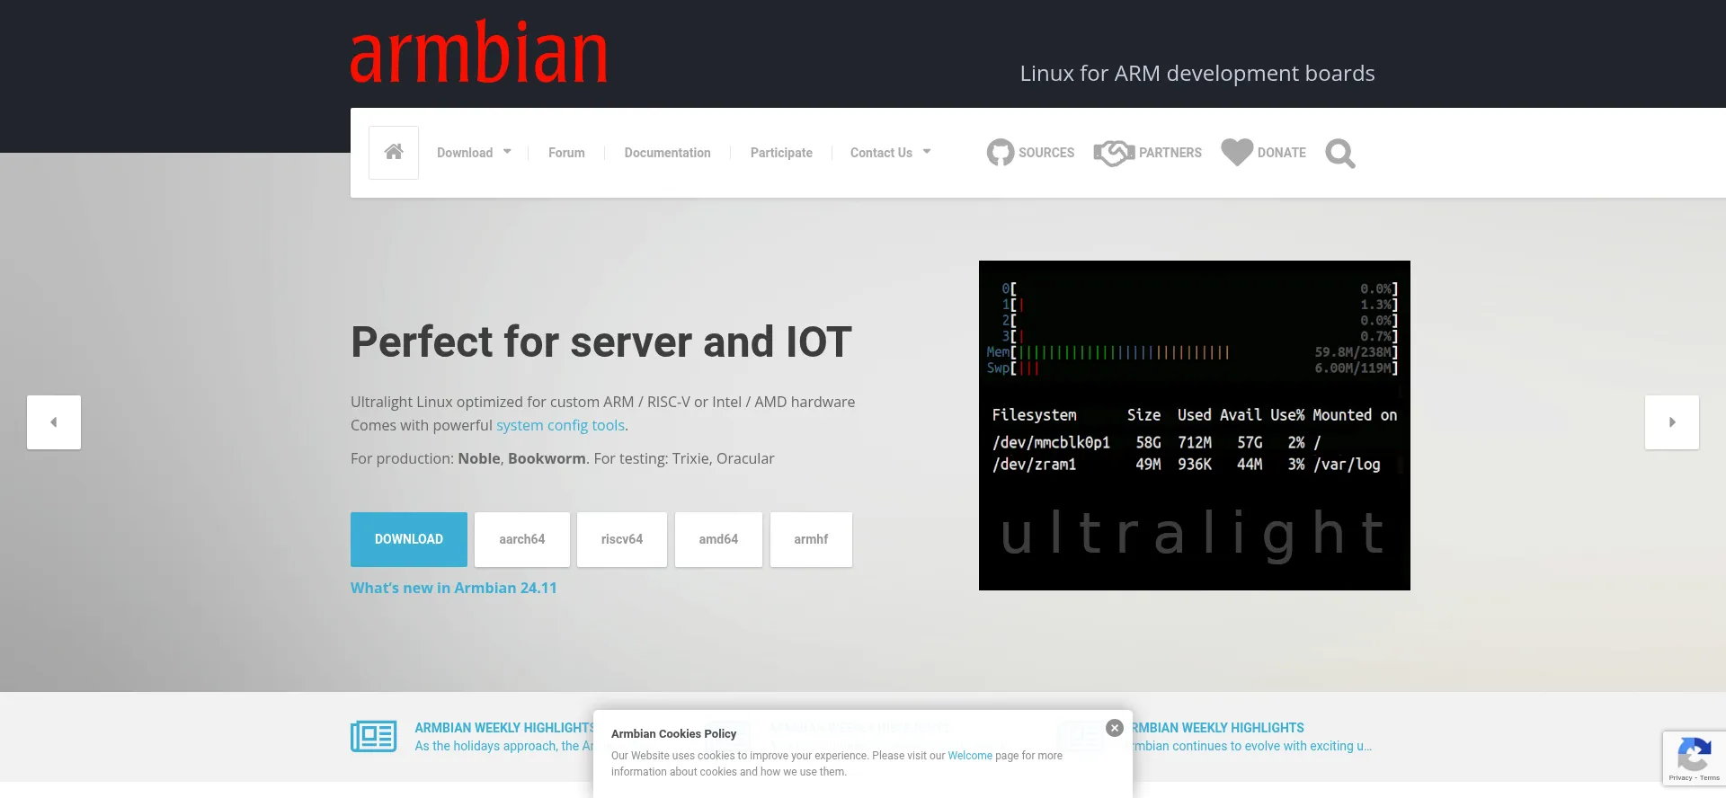Select the riscv64 architecture button

(622, 539)
